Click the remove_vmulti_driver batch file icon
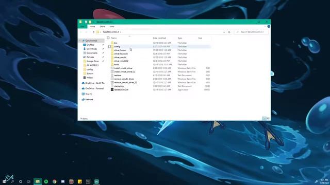 point(112,79)
